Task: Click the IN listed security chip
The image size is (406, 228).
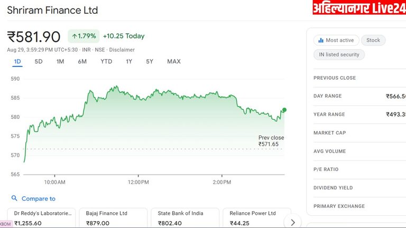Action: coord(339,54)
